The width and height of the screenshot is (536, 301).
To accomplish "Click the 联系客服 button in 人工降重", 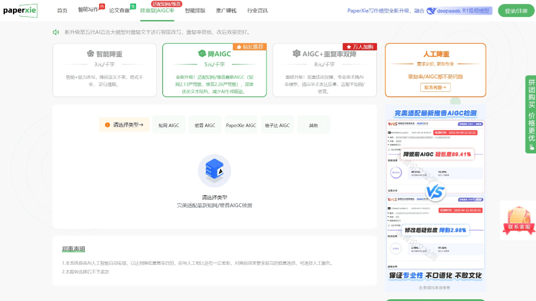I will 435,87.
